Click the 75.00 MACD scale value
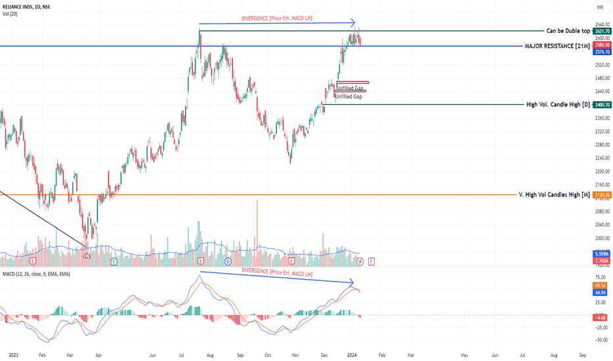 pyautogui.click(x=601, y=278)
